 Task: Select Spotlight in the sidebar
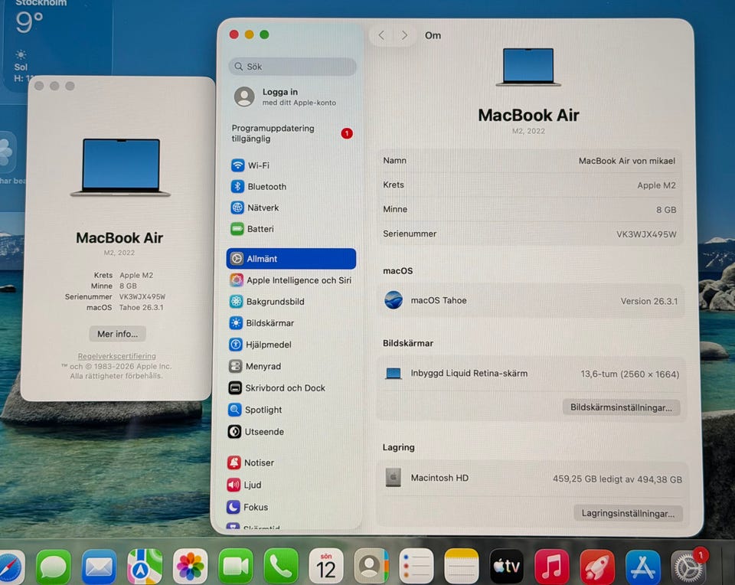tap(263, 410)
